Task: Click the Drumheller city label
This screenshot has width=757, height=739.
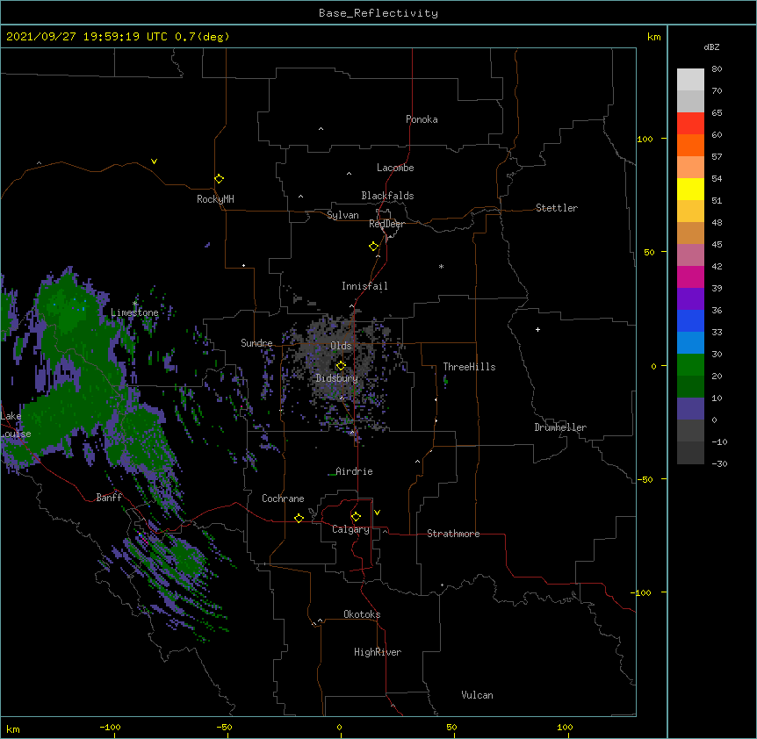Action: click(x=560, y=427)
